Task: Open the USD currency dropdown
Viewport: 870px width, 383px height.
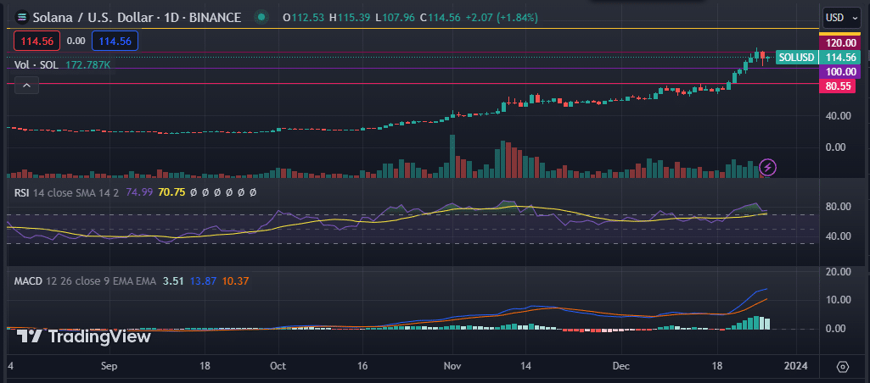Action: (x=840, y=17)
